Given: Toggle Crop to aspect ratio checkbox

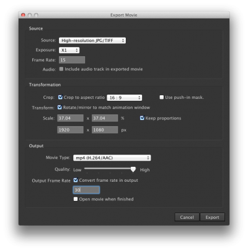Looking at the screenshot, I should (x=60, y=97).
